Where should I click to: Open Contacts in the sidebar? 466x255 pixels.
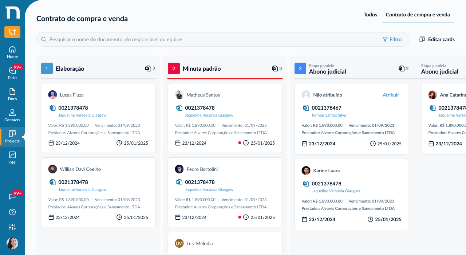coord(12,115)
